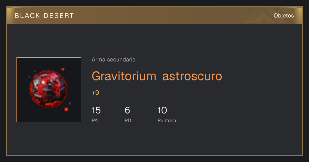The height and width of the screenshot is (162, 309).
Task: Click the PA value 15
Action: [96, 111]
